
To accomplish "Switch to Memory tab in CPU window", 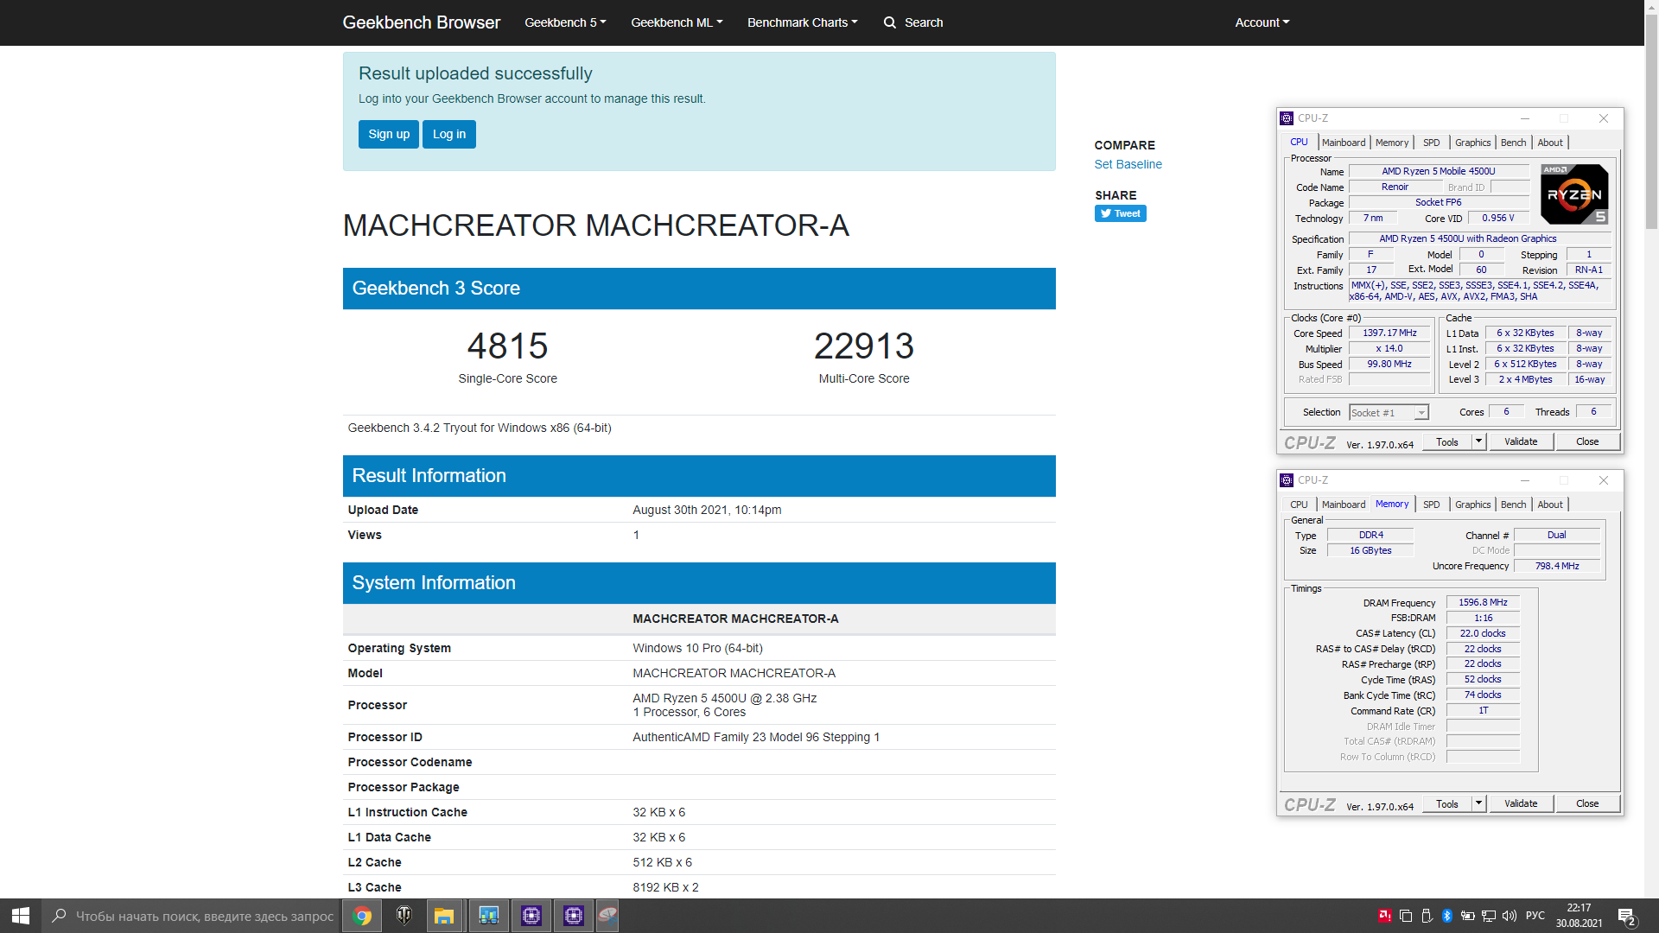I will [x=1392, y=143].
